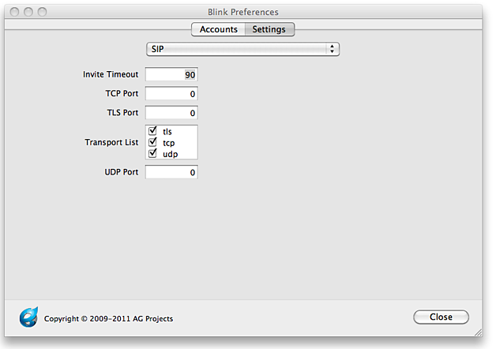Uncheck the udp transport checkbox
Image resolution: width=496 pixels, height=349 pixels.
(152, 153)
